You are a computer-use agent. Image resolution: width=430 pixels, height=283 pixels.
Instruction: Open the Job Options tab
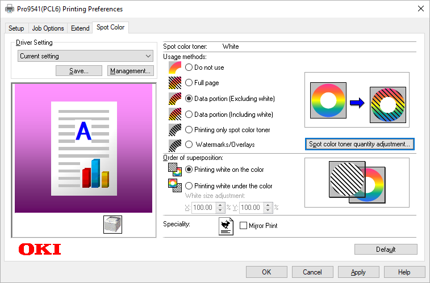48,28
